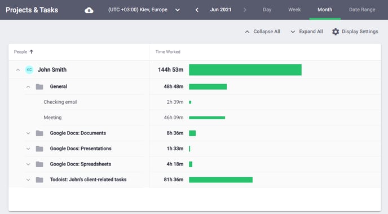Click the General project green bar
Viewport: 388px width, 214px height.
[x=208, y=87]
